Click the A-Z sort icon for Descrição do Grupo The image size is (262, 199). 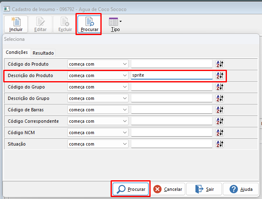pos(220,98)
